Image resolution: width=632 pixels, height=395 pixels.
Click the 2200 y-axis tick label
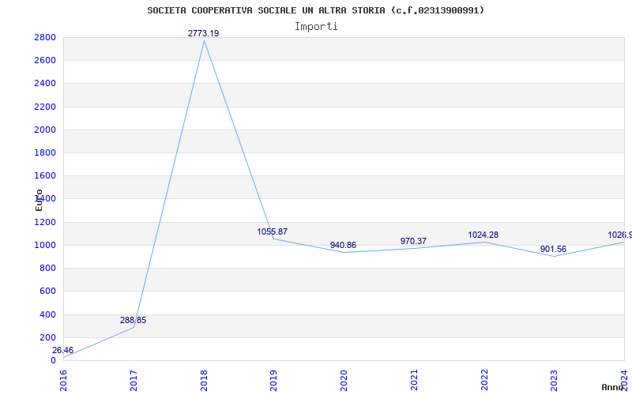coord(45,107)
